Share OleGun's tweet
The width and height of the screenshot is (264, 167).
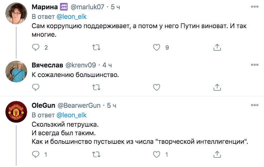pos(217,154)
